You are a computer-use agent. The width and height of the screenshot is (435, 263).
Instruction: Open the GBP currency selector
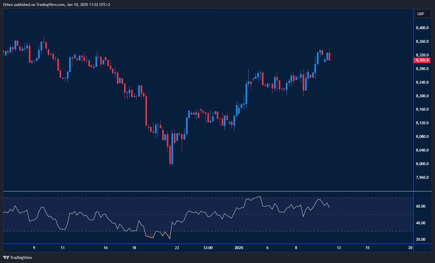(422, 14)
